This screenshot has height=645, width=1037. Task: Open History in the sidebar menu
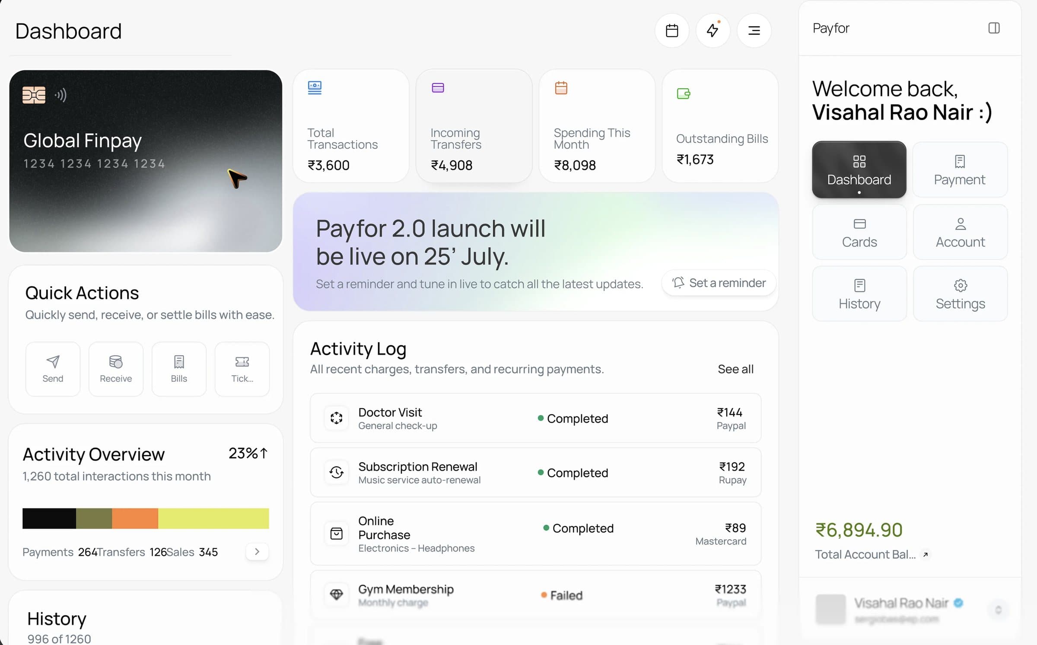pyautogui.click(x=859, y=294)
